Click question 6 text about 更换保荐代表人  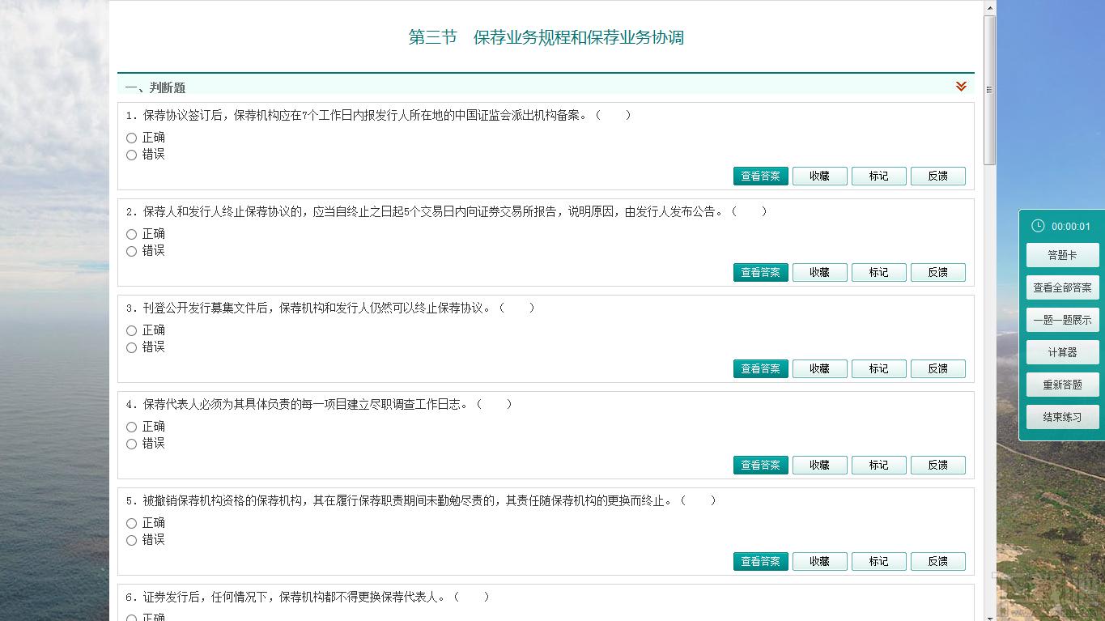pyautogui.click(x=308, y=598)
